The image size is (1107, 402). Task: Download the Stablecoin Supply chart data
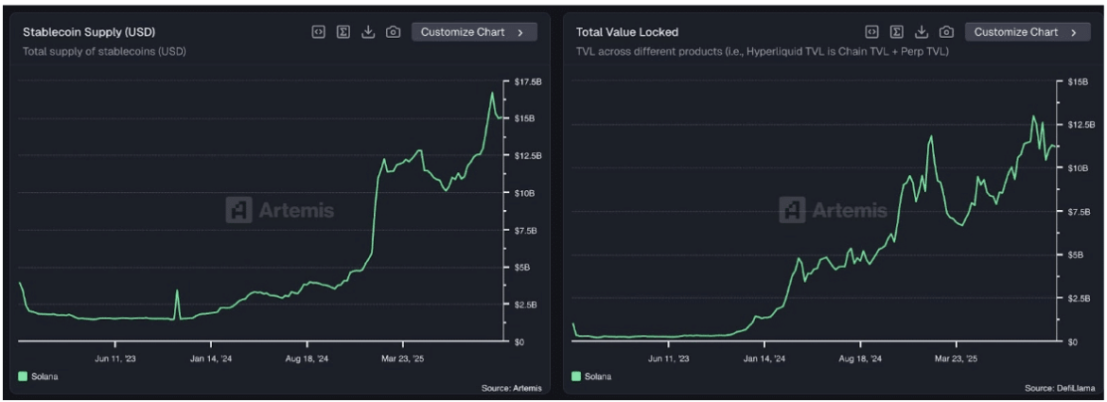(x=369, y=32)
